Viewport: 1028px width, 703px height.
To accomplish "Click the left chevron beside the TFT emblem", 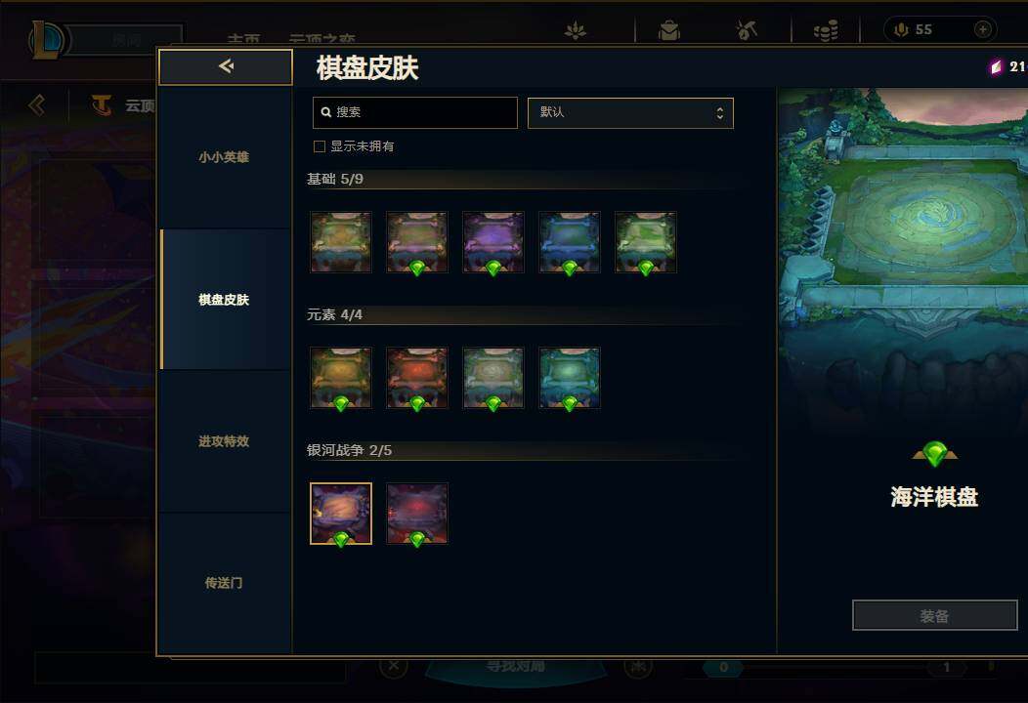I will click(x=37, y=104).
